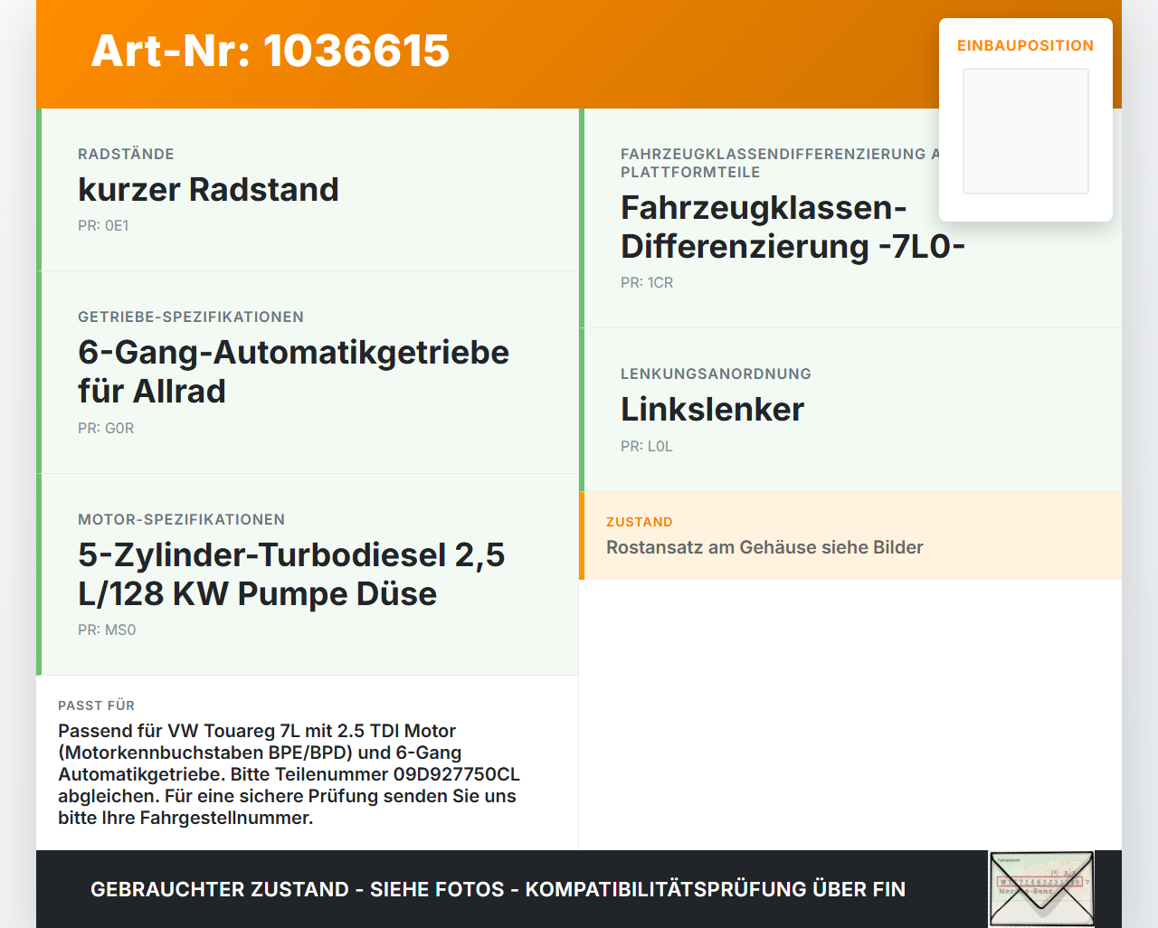This screenshot has height=928, width=1158.
Task: Click the PR: G0R code
Action: click(x=106, y=428)
